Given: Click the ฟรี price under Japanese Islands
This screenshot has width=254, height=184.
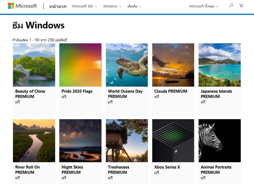Looking at the screenshot, I should 203,102.
